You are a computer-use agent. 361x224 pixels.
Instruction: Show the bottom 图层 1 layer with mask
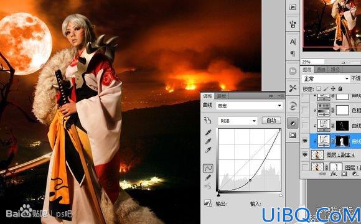point(305,167)
